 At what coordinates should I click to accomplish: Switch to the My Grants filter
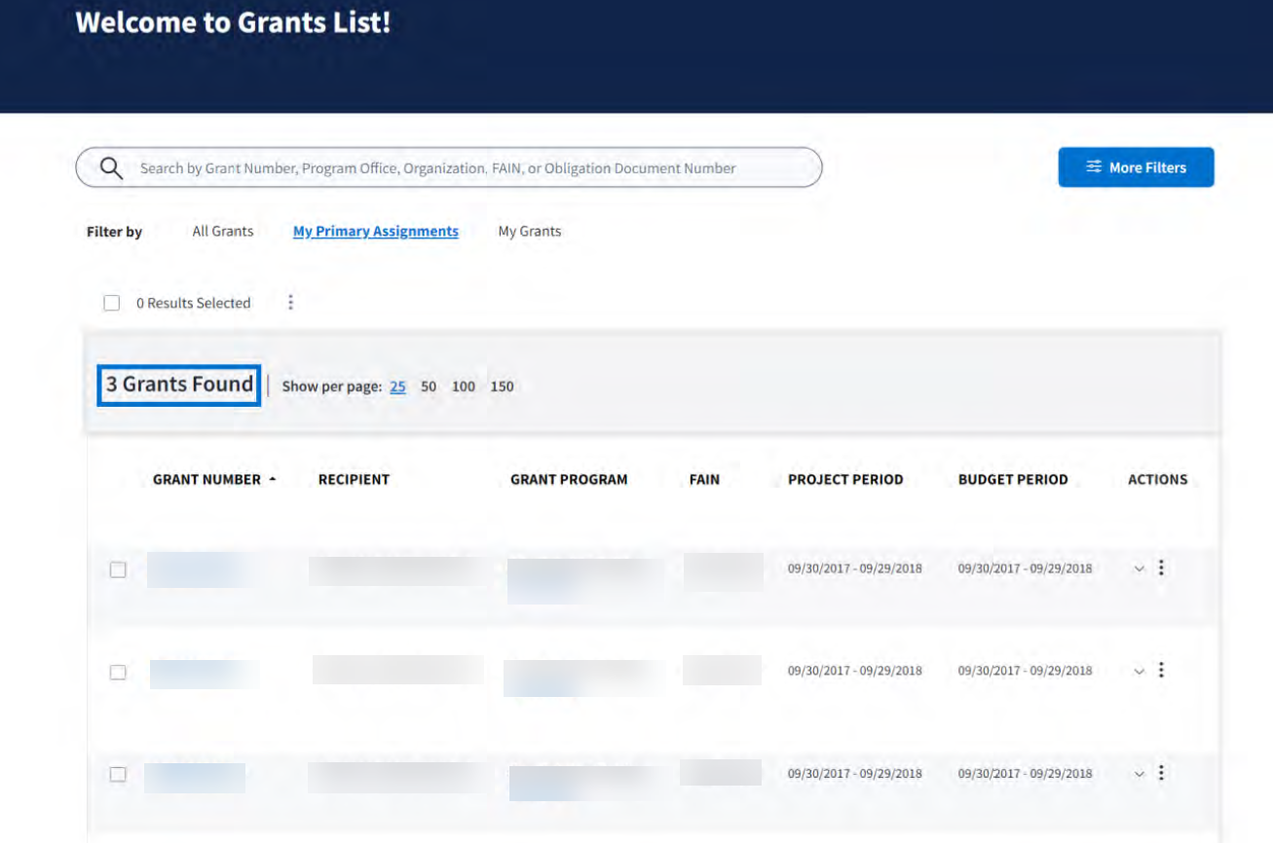pos(530,232)
